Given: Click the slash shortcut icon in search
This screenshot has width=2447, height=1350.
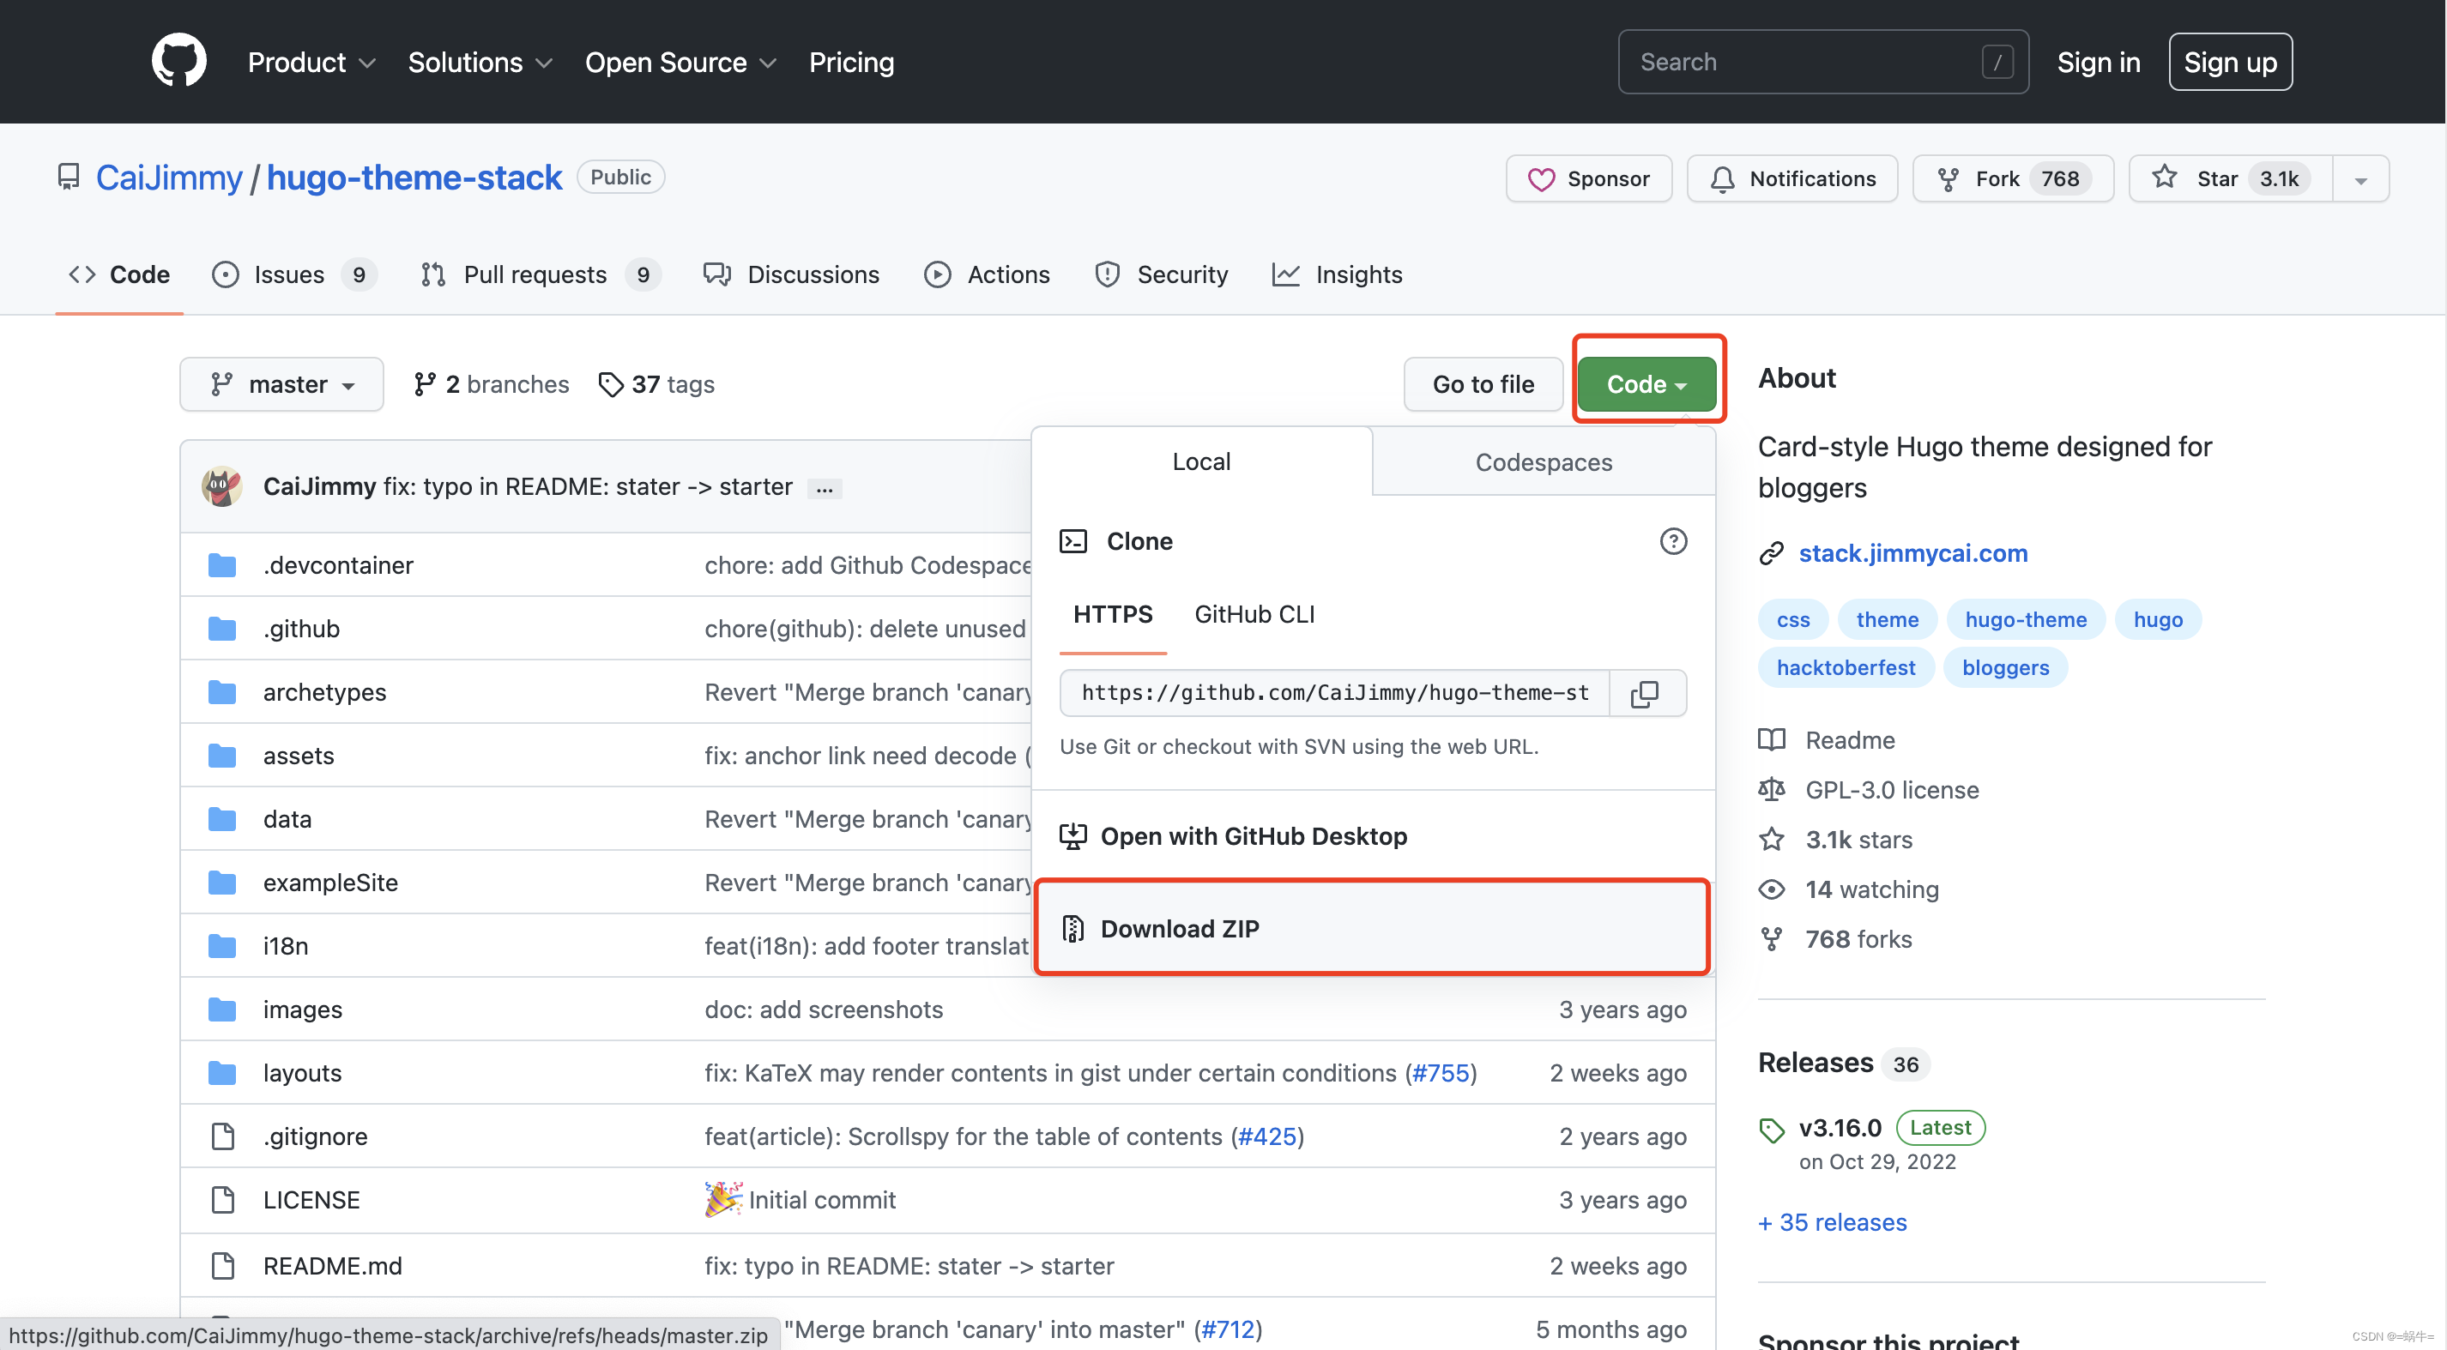Looking at the screenshot, I should (1997, 63).
